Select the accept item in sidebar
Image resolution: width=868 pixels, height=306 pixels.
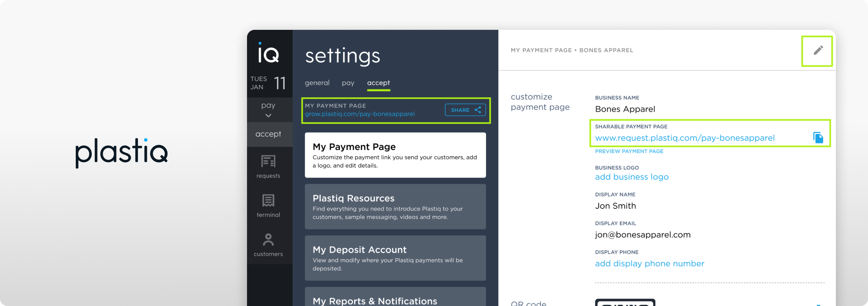coord(268,134)
